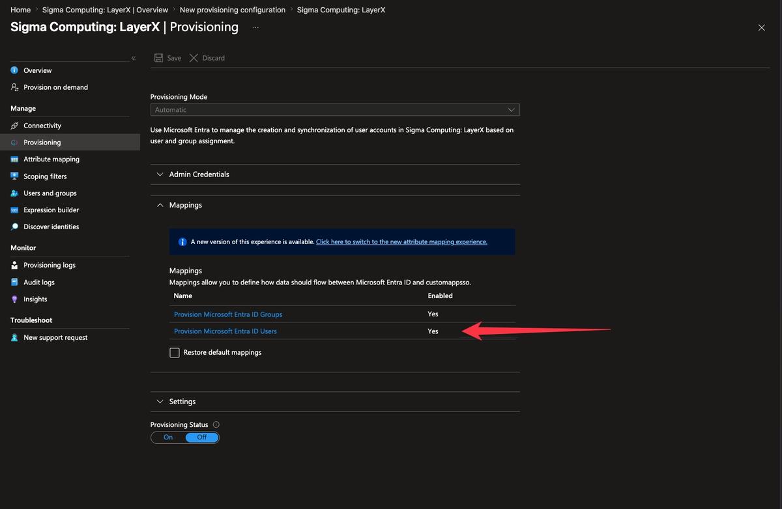Click the Provision on demand person icon
This screenshot has width=782, height=509.
tap(14, 87)
